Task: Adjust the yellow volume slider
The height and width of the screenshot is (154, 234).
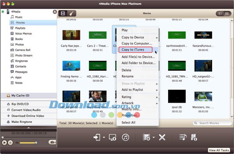Action: (x=28, y=143)
